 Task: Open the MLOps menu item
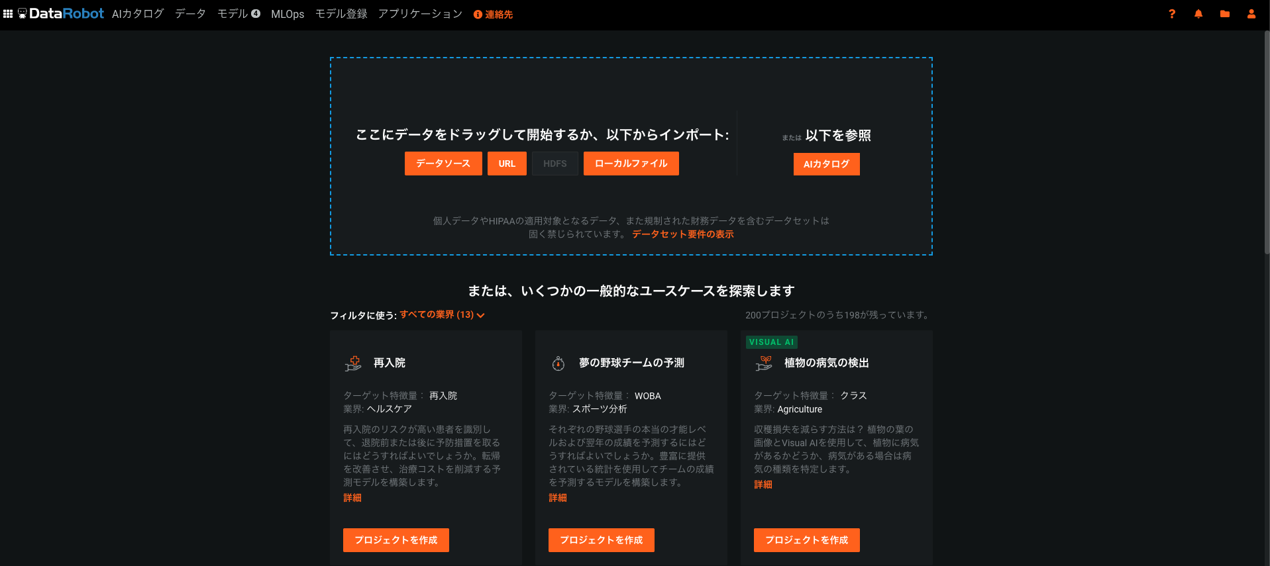tap(288, 14)
